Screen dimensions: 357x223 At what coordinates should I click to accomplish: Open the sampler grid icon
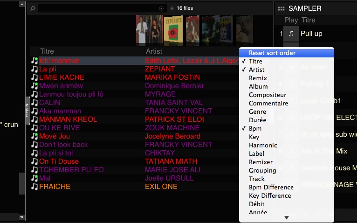click(x=281, y=8)
